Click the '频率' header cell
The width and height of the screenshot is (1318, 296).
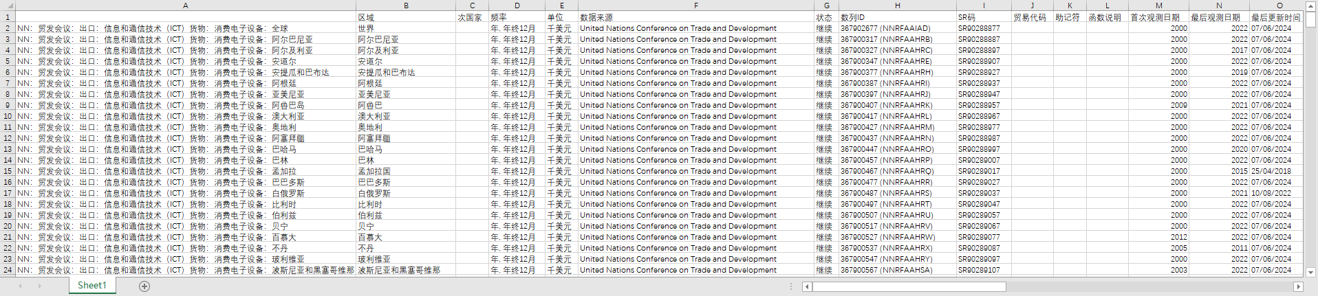click(517, 17)
